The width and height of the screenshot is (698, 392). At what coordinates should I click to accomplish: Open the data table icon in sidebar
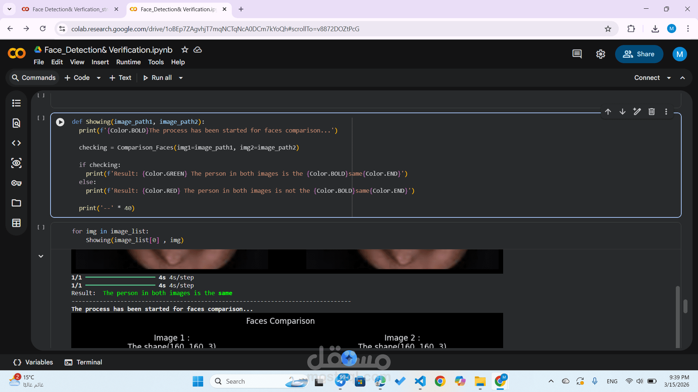[16, 223]
